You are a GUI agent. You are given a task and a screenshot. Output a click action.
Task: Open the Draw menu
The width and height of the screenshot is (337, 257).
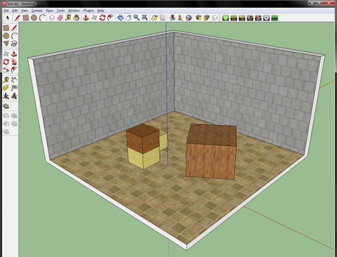click(49, 11)
